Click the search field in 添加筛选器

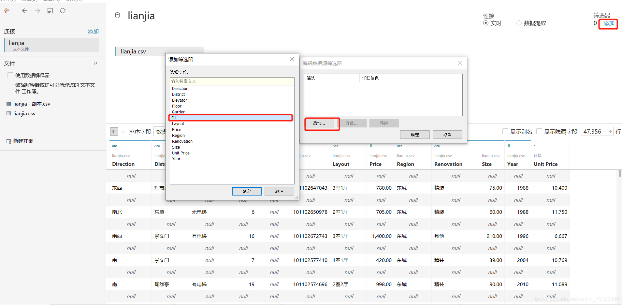tap(232, 81)
